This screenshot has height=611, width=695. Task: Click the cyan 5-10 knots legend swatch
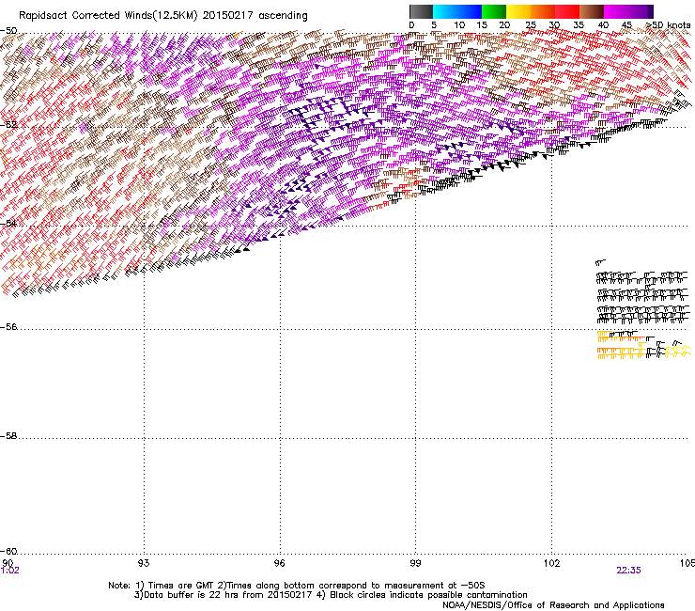pos(445,11)
